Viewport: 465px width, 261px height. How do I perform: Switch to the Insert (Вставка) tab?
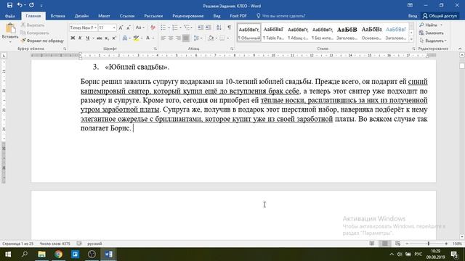pos(57,16)
